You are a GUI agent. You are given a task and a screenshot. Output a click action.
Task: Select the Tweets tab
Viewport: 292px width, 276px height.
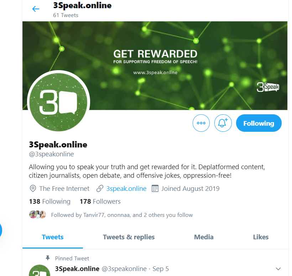pos(52,237)
